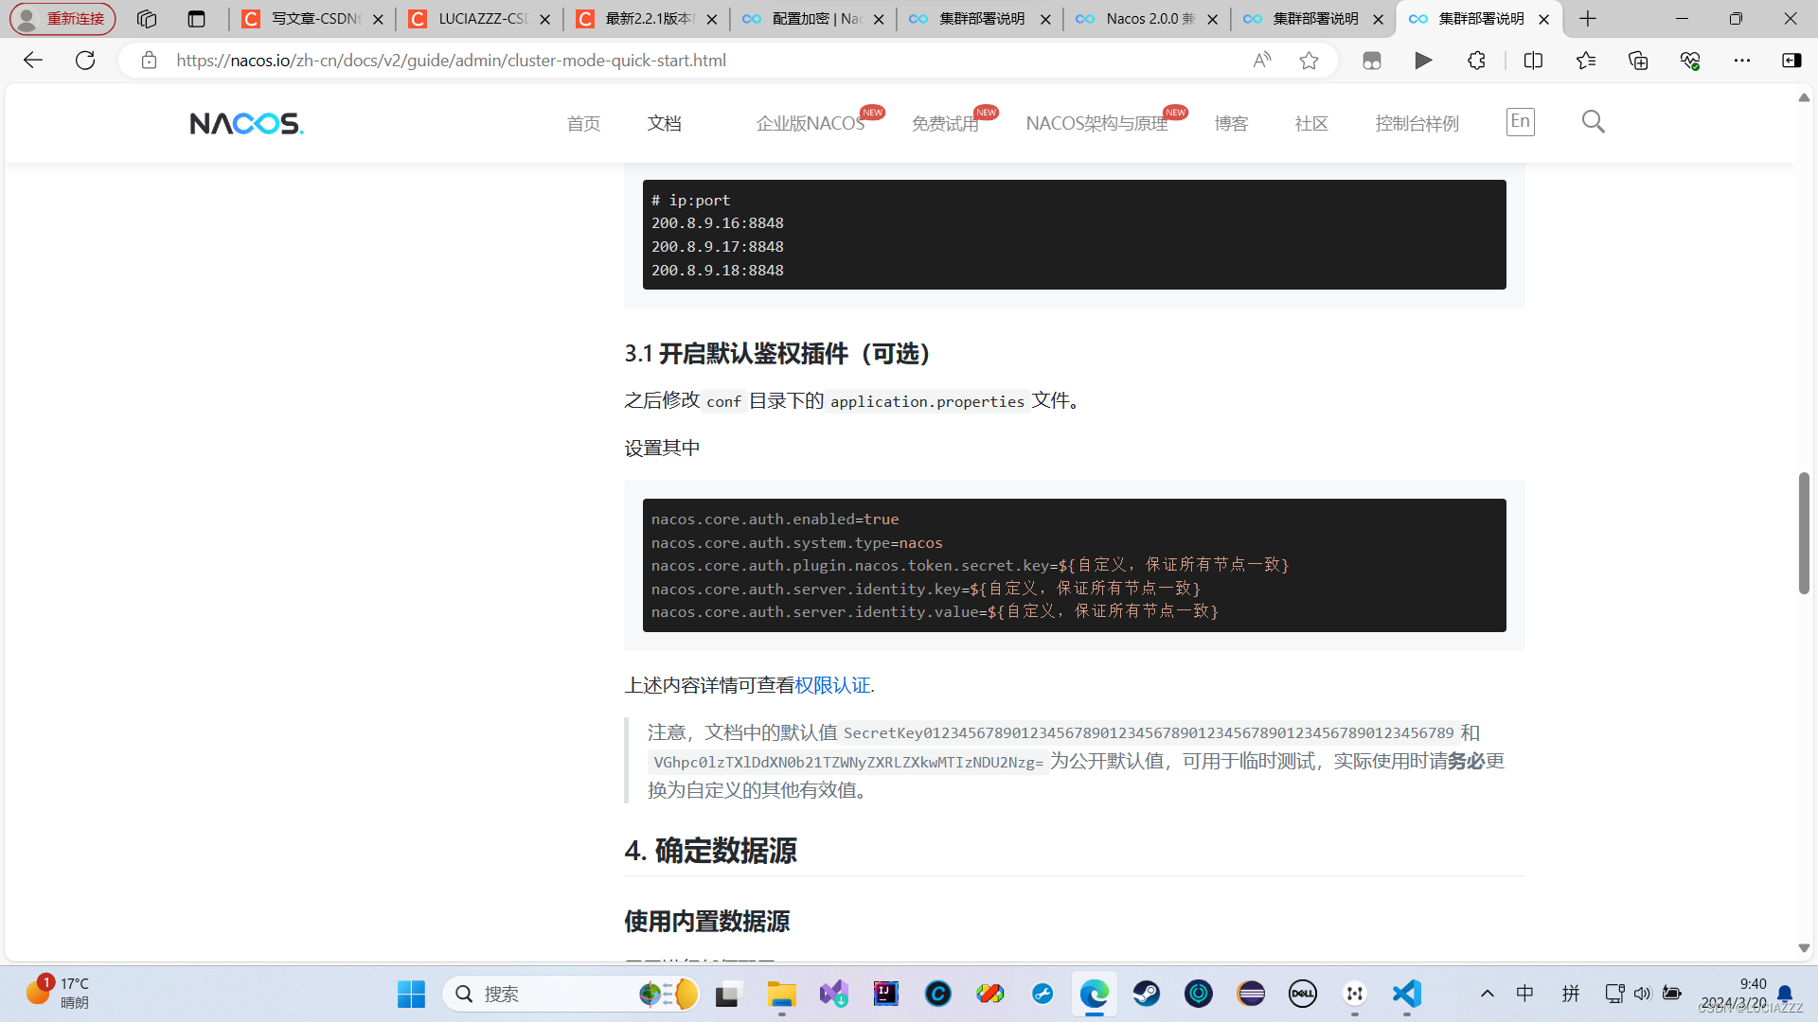
Task: Click scrollbar down arrow
Action: point(1804,948)
